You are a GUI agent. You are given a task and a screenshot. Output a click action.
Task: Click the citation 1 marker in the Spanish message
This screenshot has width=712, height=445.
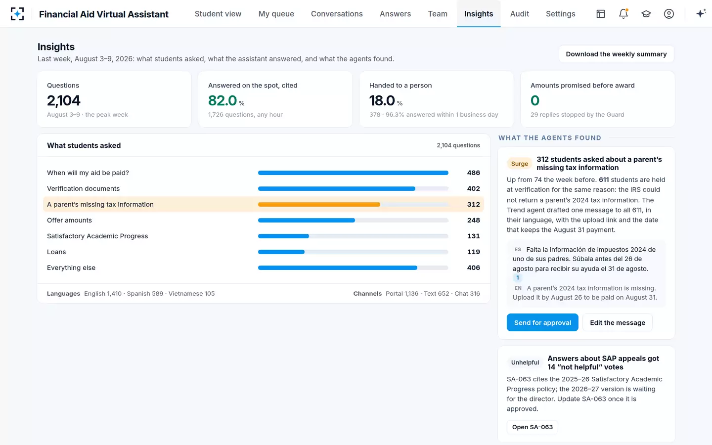point(518,278)
